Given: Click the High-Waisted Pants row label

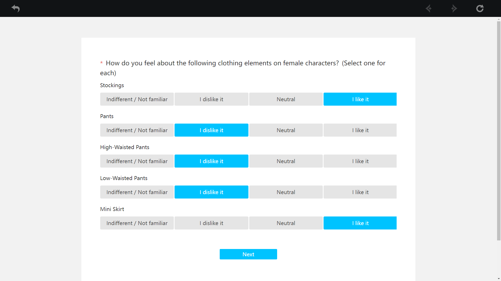Looking at the screenshot, I should (125, 147).
